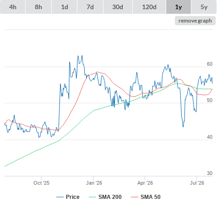Select the 120d time range tab
Image resolution: width=217 pixels, height=209 pixels.
[x=149, y=7]
